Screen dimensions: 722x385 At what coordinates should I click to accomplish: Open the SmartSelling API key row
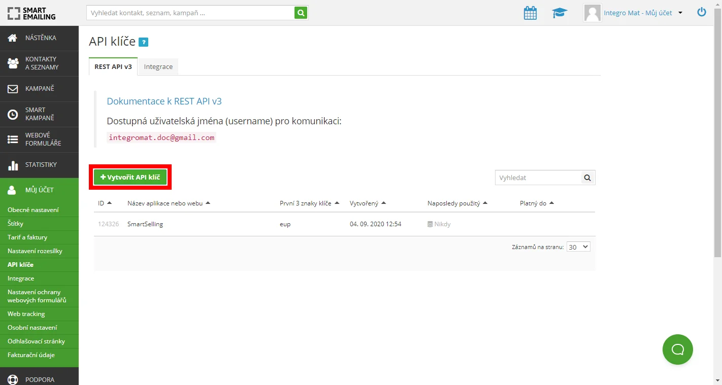[344, 224]
